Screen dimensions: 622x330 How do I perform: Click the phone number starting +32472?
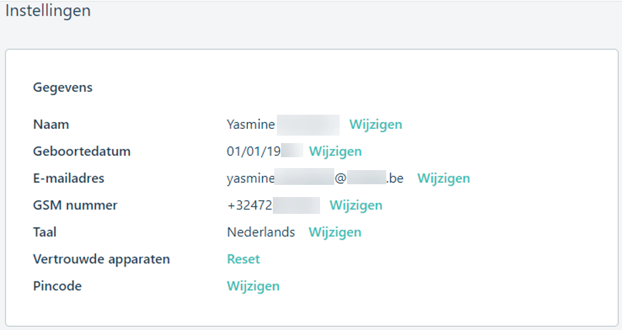250,205
